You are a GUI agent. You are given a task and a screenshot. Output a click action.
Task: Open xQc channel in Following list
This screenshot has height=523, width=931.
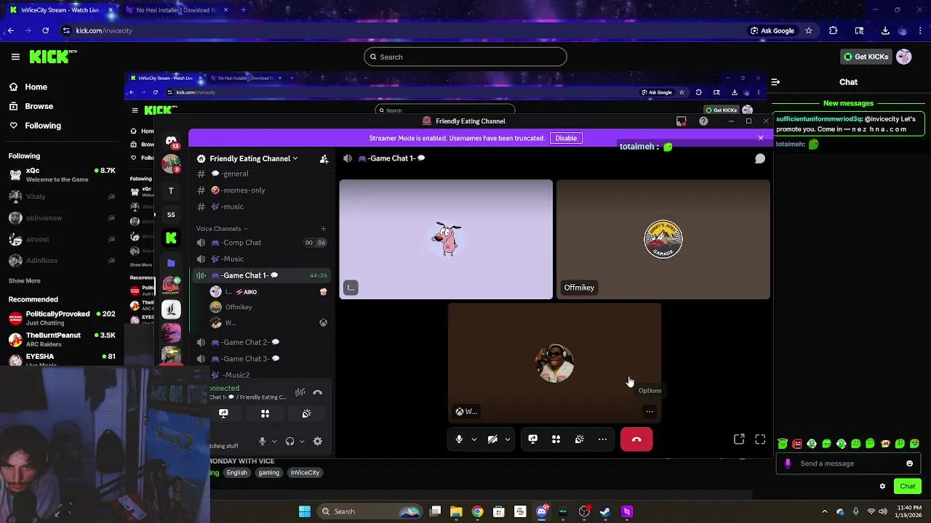click(x=62, y=174)
